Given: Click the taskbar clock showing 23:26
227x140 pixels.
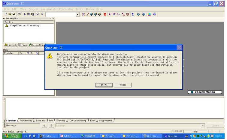Looking at the screenshot, I should pos(219,136).
